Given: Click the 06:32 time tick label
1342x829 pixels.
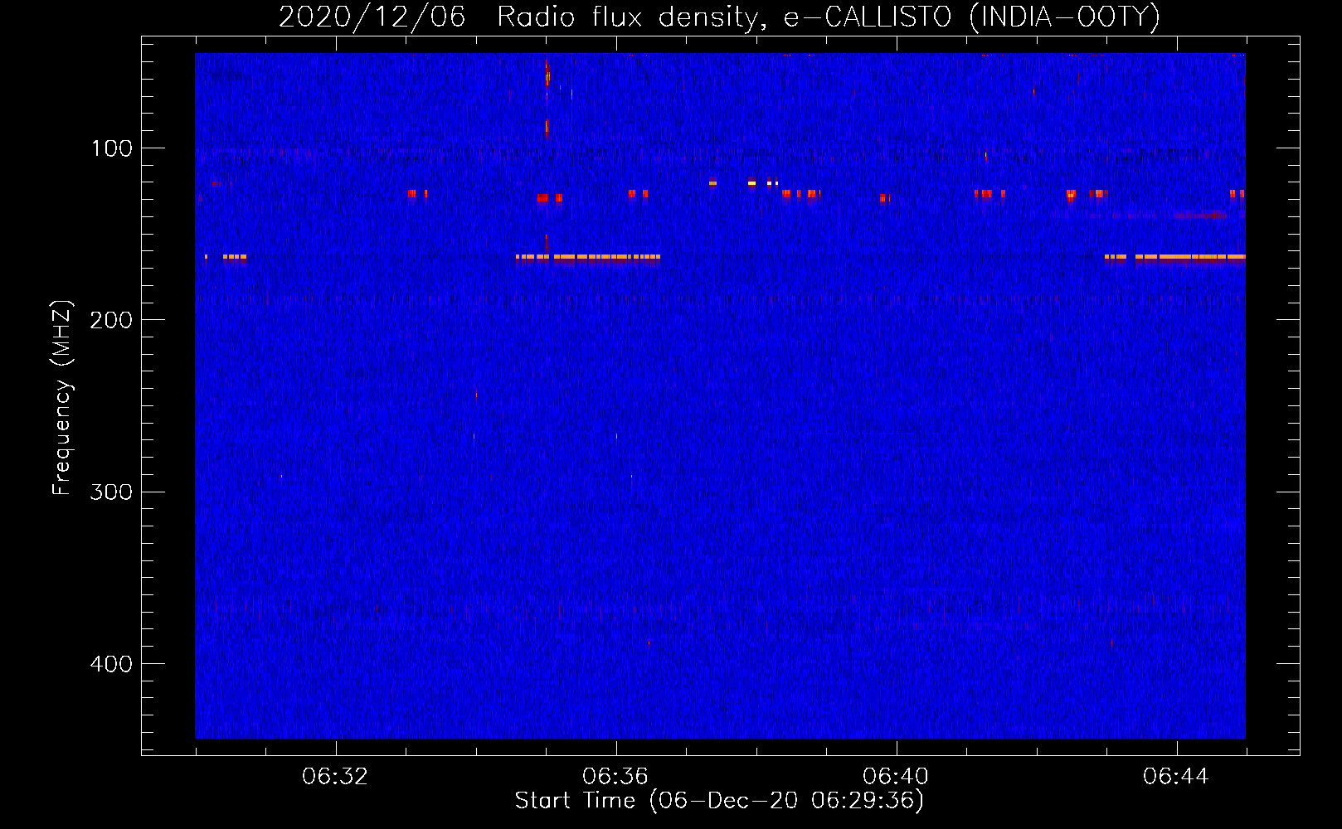Looking at the screenshot, I should click(x=335, y=777).
